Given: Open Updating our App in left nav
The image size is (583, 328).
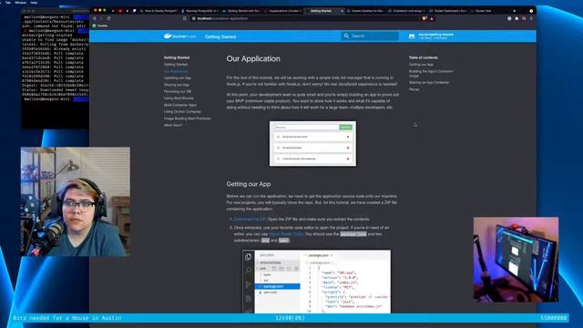Looking at the screenshot, I should (x=178, y=77).
